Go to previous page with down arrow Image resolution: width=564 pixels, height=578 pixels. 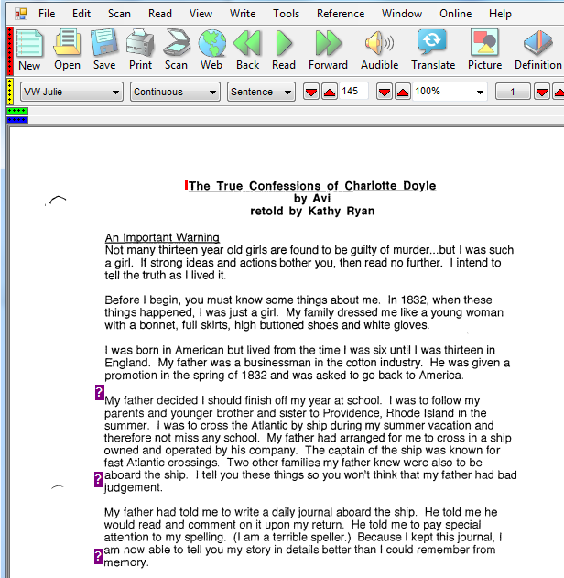[542, 93]
